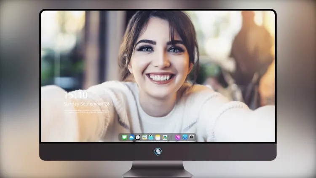Screen dimensions: 316x178
Task: Click the 15:10 clock widget
Action: tap(76, 95)
